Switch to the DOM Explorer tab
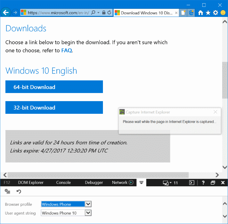Image resolution: width=228 pixels, height=224 pixels. coord(31,183)
